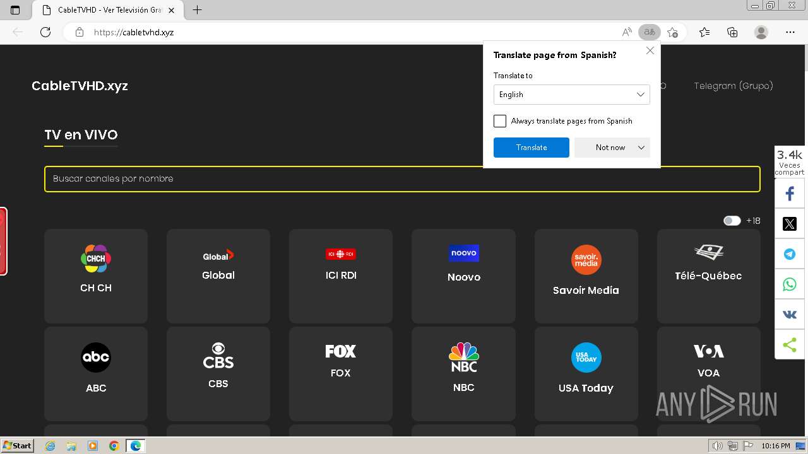Open the CBS channel card
This screenshot has width=808, height=454.
point(218,374)
